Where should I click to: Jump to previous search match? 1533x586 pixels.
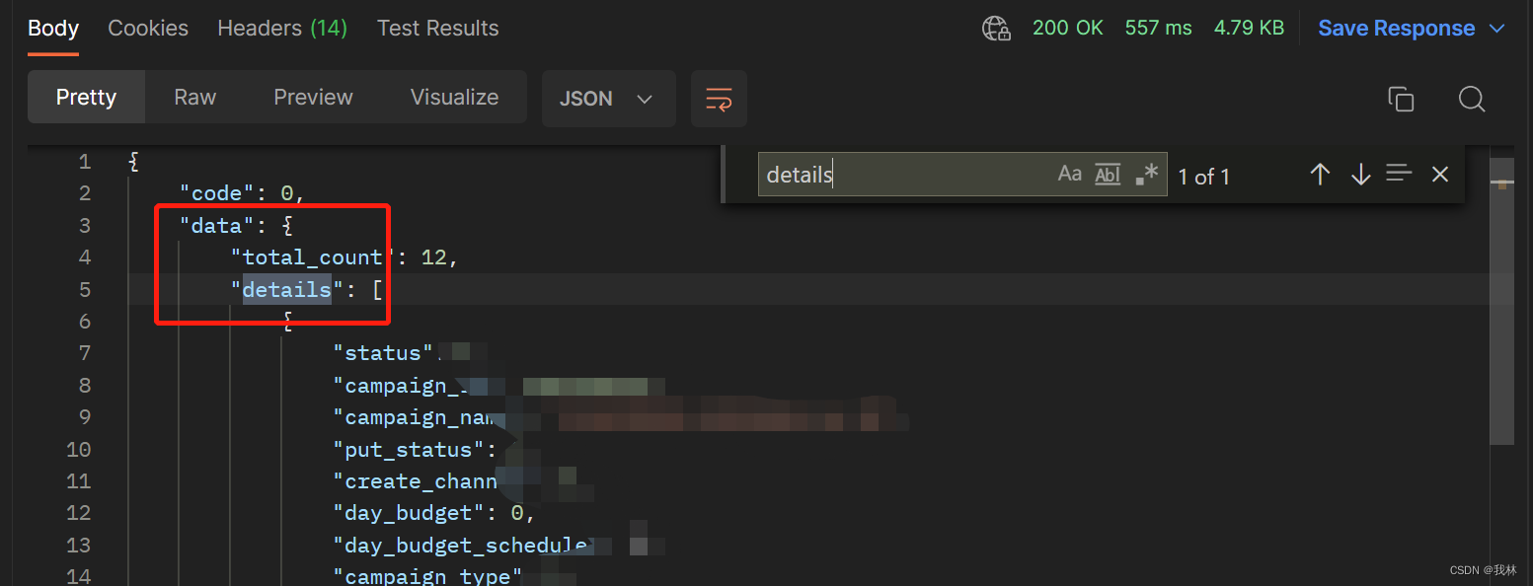1320,175
